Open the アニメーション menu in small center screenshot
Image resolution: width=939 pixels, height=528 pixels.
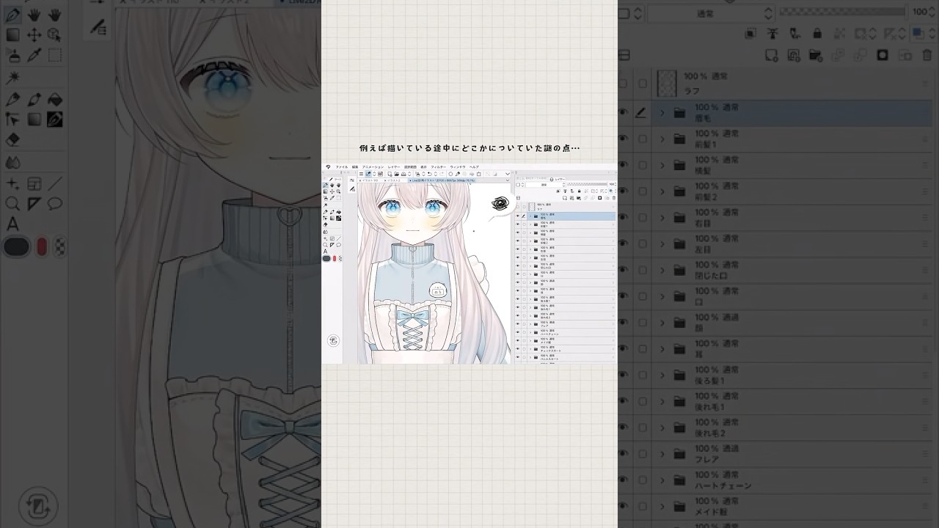[x=373, y=167]
